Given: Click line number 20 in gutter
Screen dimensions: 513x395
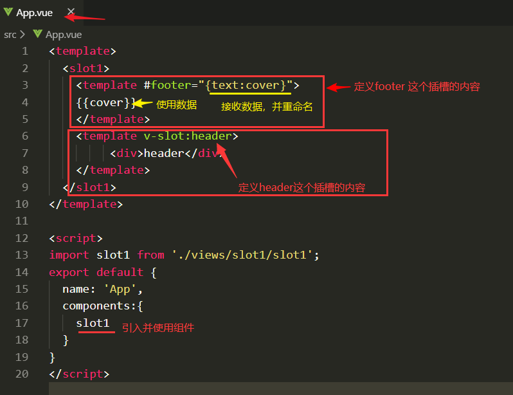Looking at the screenshot, I should [x=22, y=374].
